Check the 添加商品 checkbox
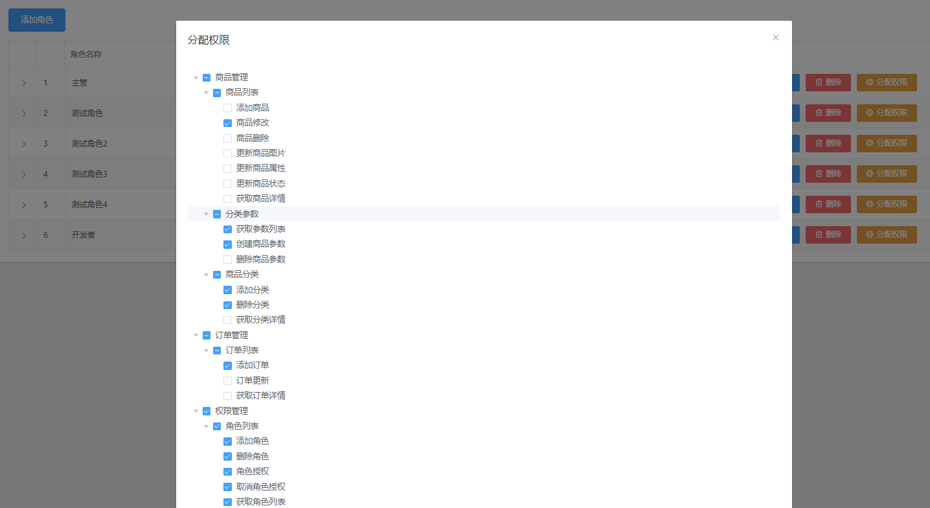Viewport: 930px width, 508px height. pos(227,108)
